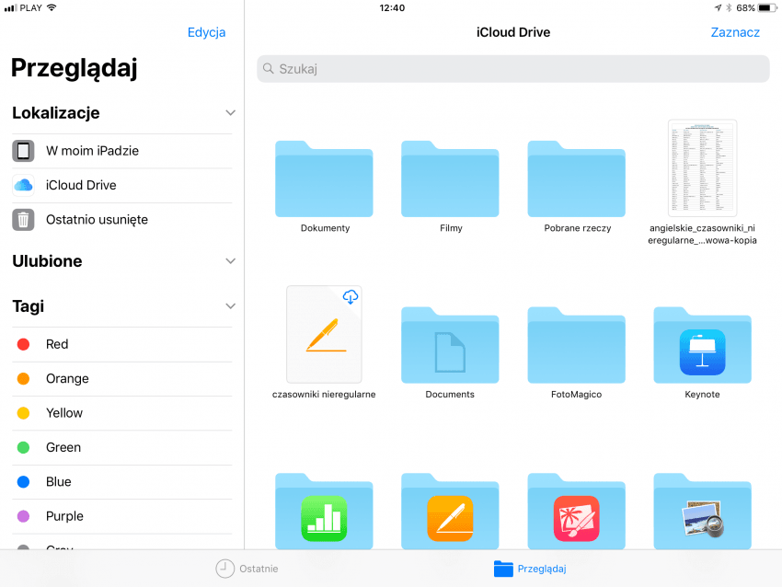Collapse the Tagi section
This screenshot has width=782, height=587.
coord(230,305)
